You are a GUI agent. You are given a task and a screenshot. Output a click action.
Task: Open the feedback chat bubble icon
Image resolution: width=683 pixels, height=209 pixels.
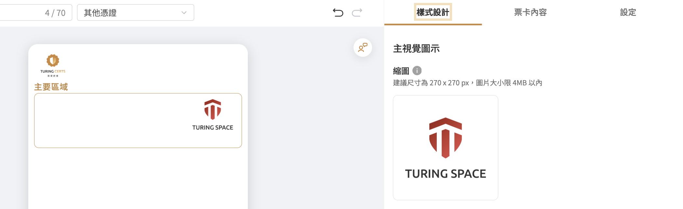[363, 48]
